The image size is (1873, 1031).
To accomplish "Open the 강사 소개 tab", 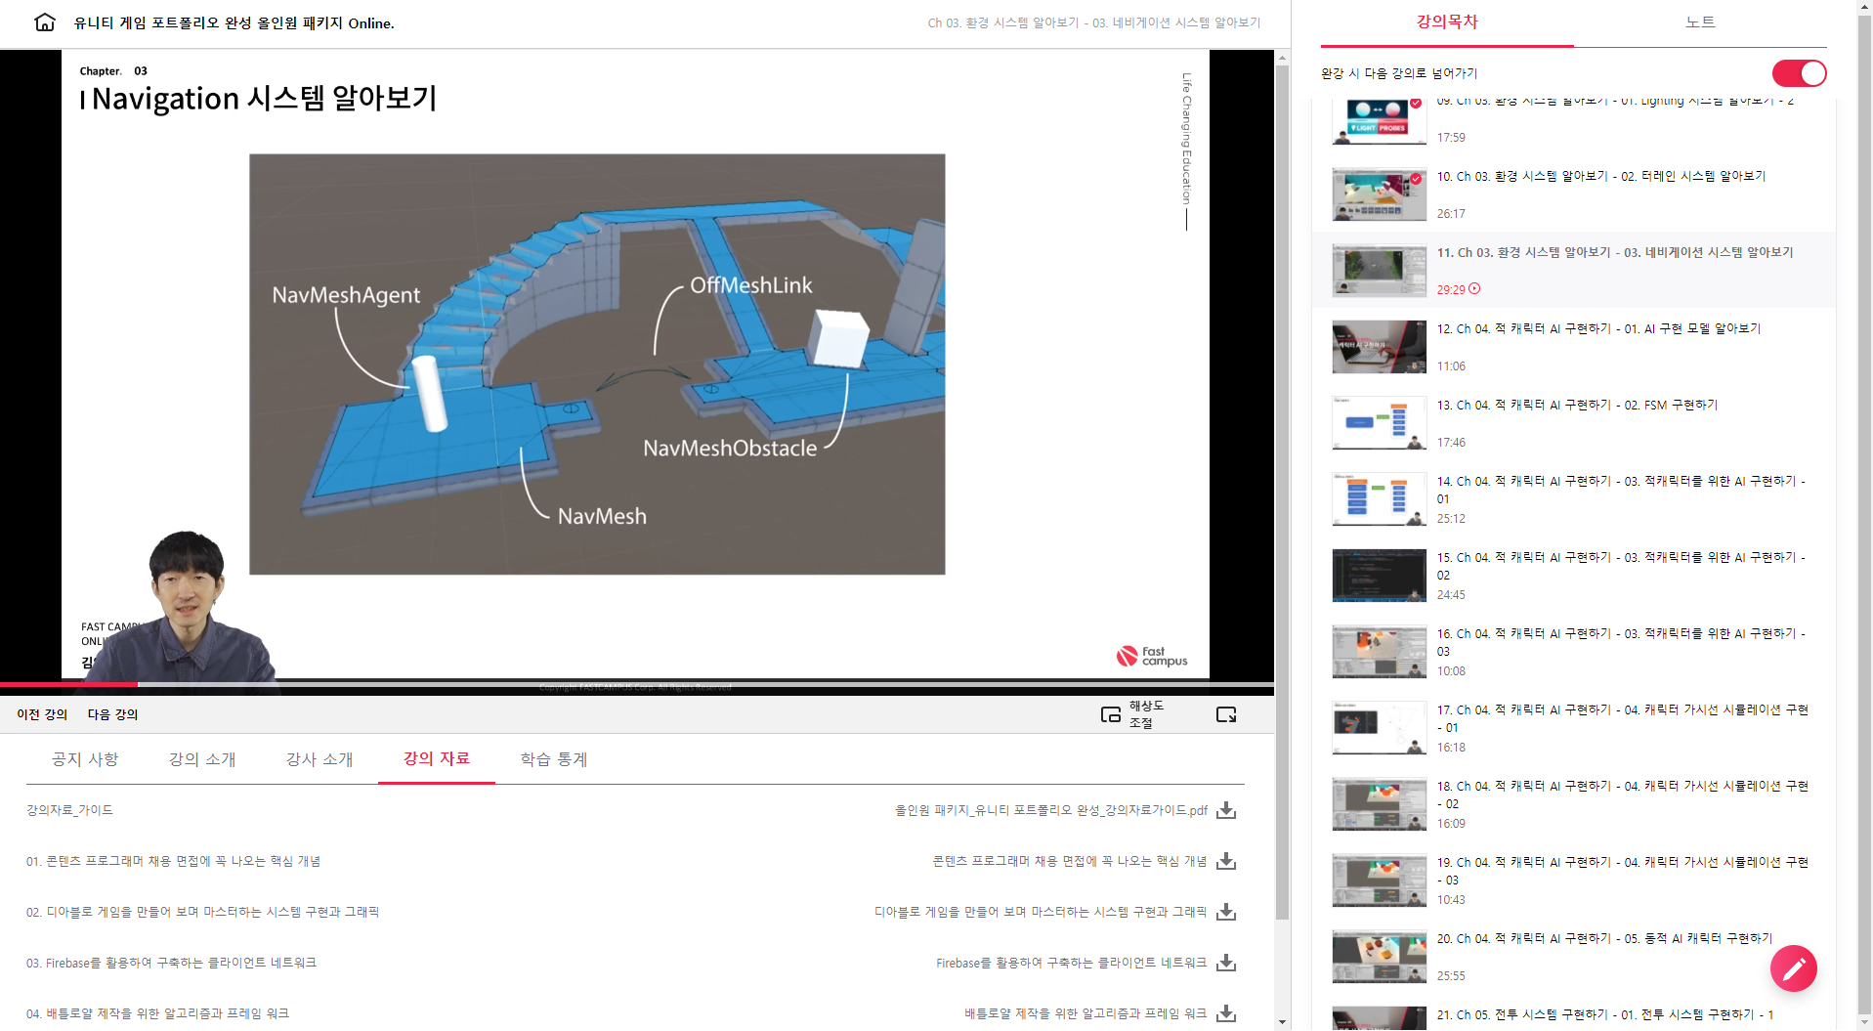I will [319, 759].
